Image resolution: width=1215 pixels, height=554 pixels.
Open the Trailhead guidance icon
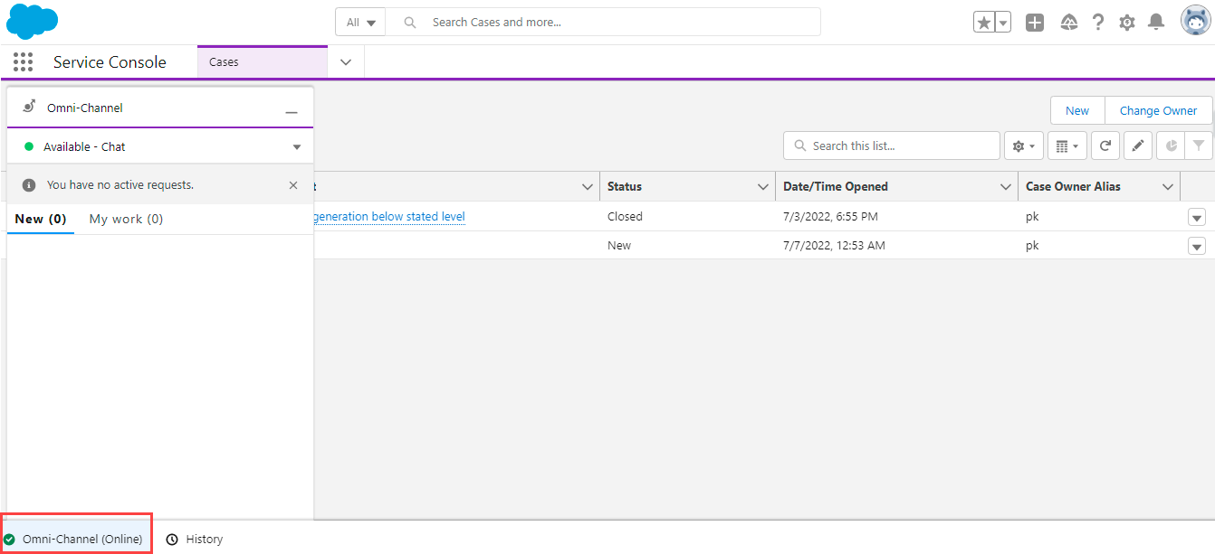[1069, 23]
